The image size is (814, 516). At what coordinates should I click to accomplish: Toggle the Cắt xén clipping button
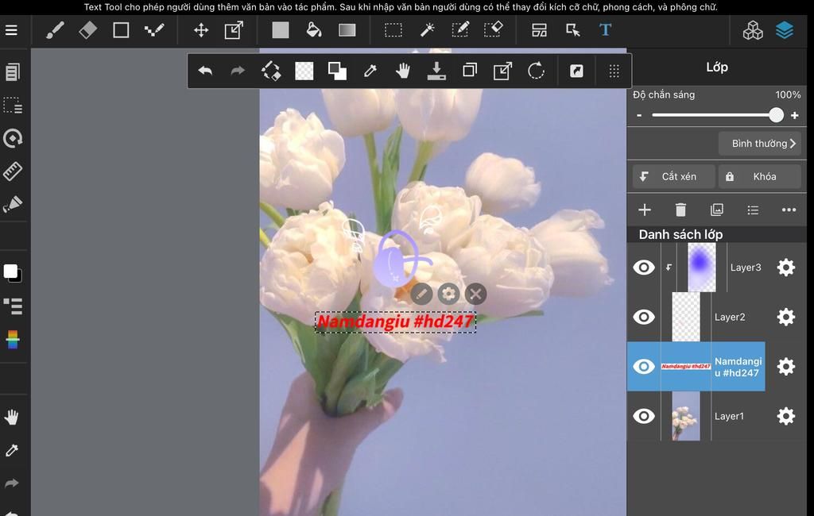674,177
